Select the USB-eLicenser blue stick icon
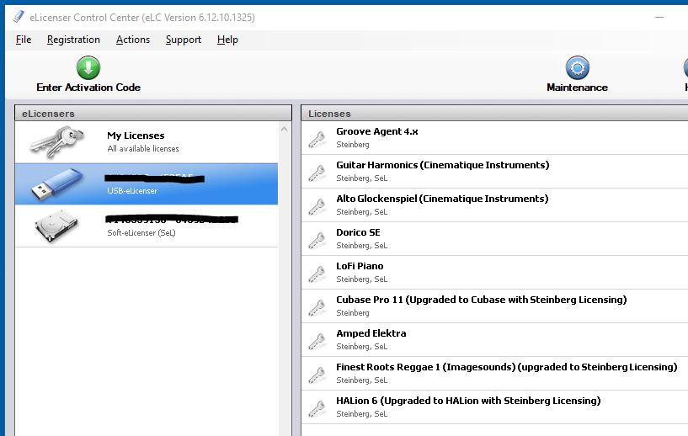The width and height of the screenshot is (688, 436). pos(57,183)
